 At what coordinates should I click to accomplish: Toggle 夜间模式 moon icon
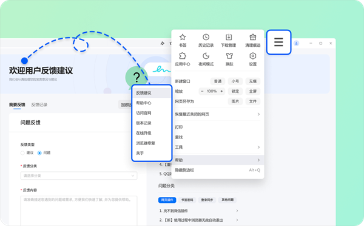coord(206,56)
